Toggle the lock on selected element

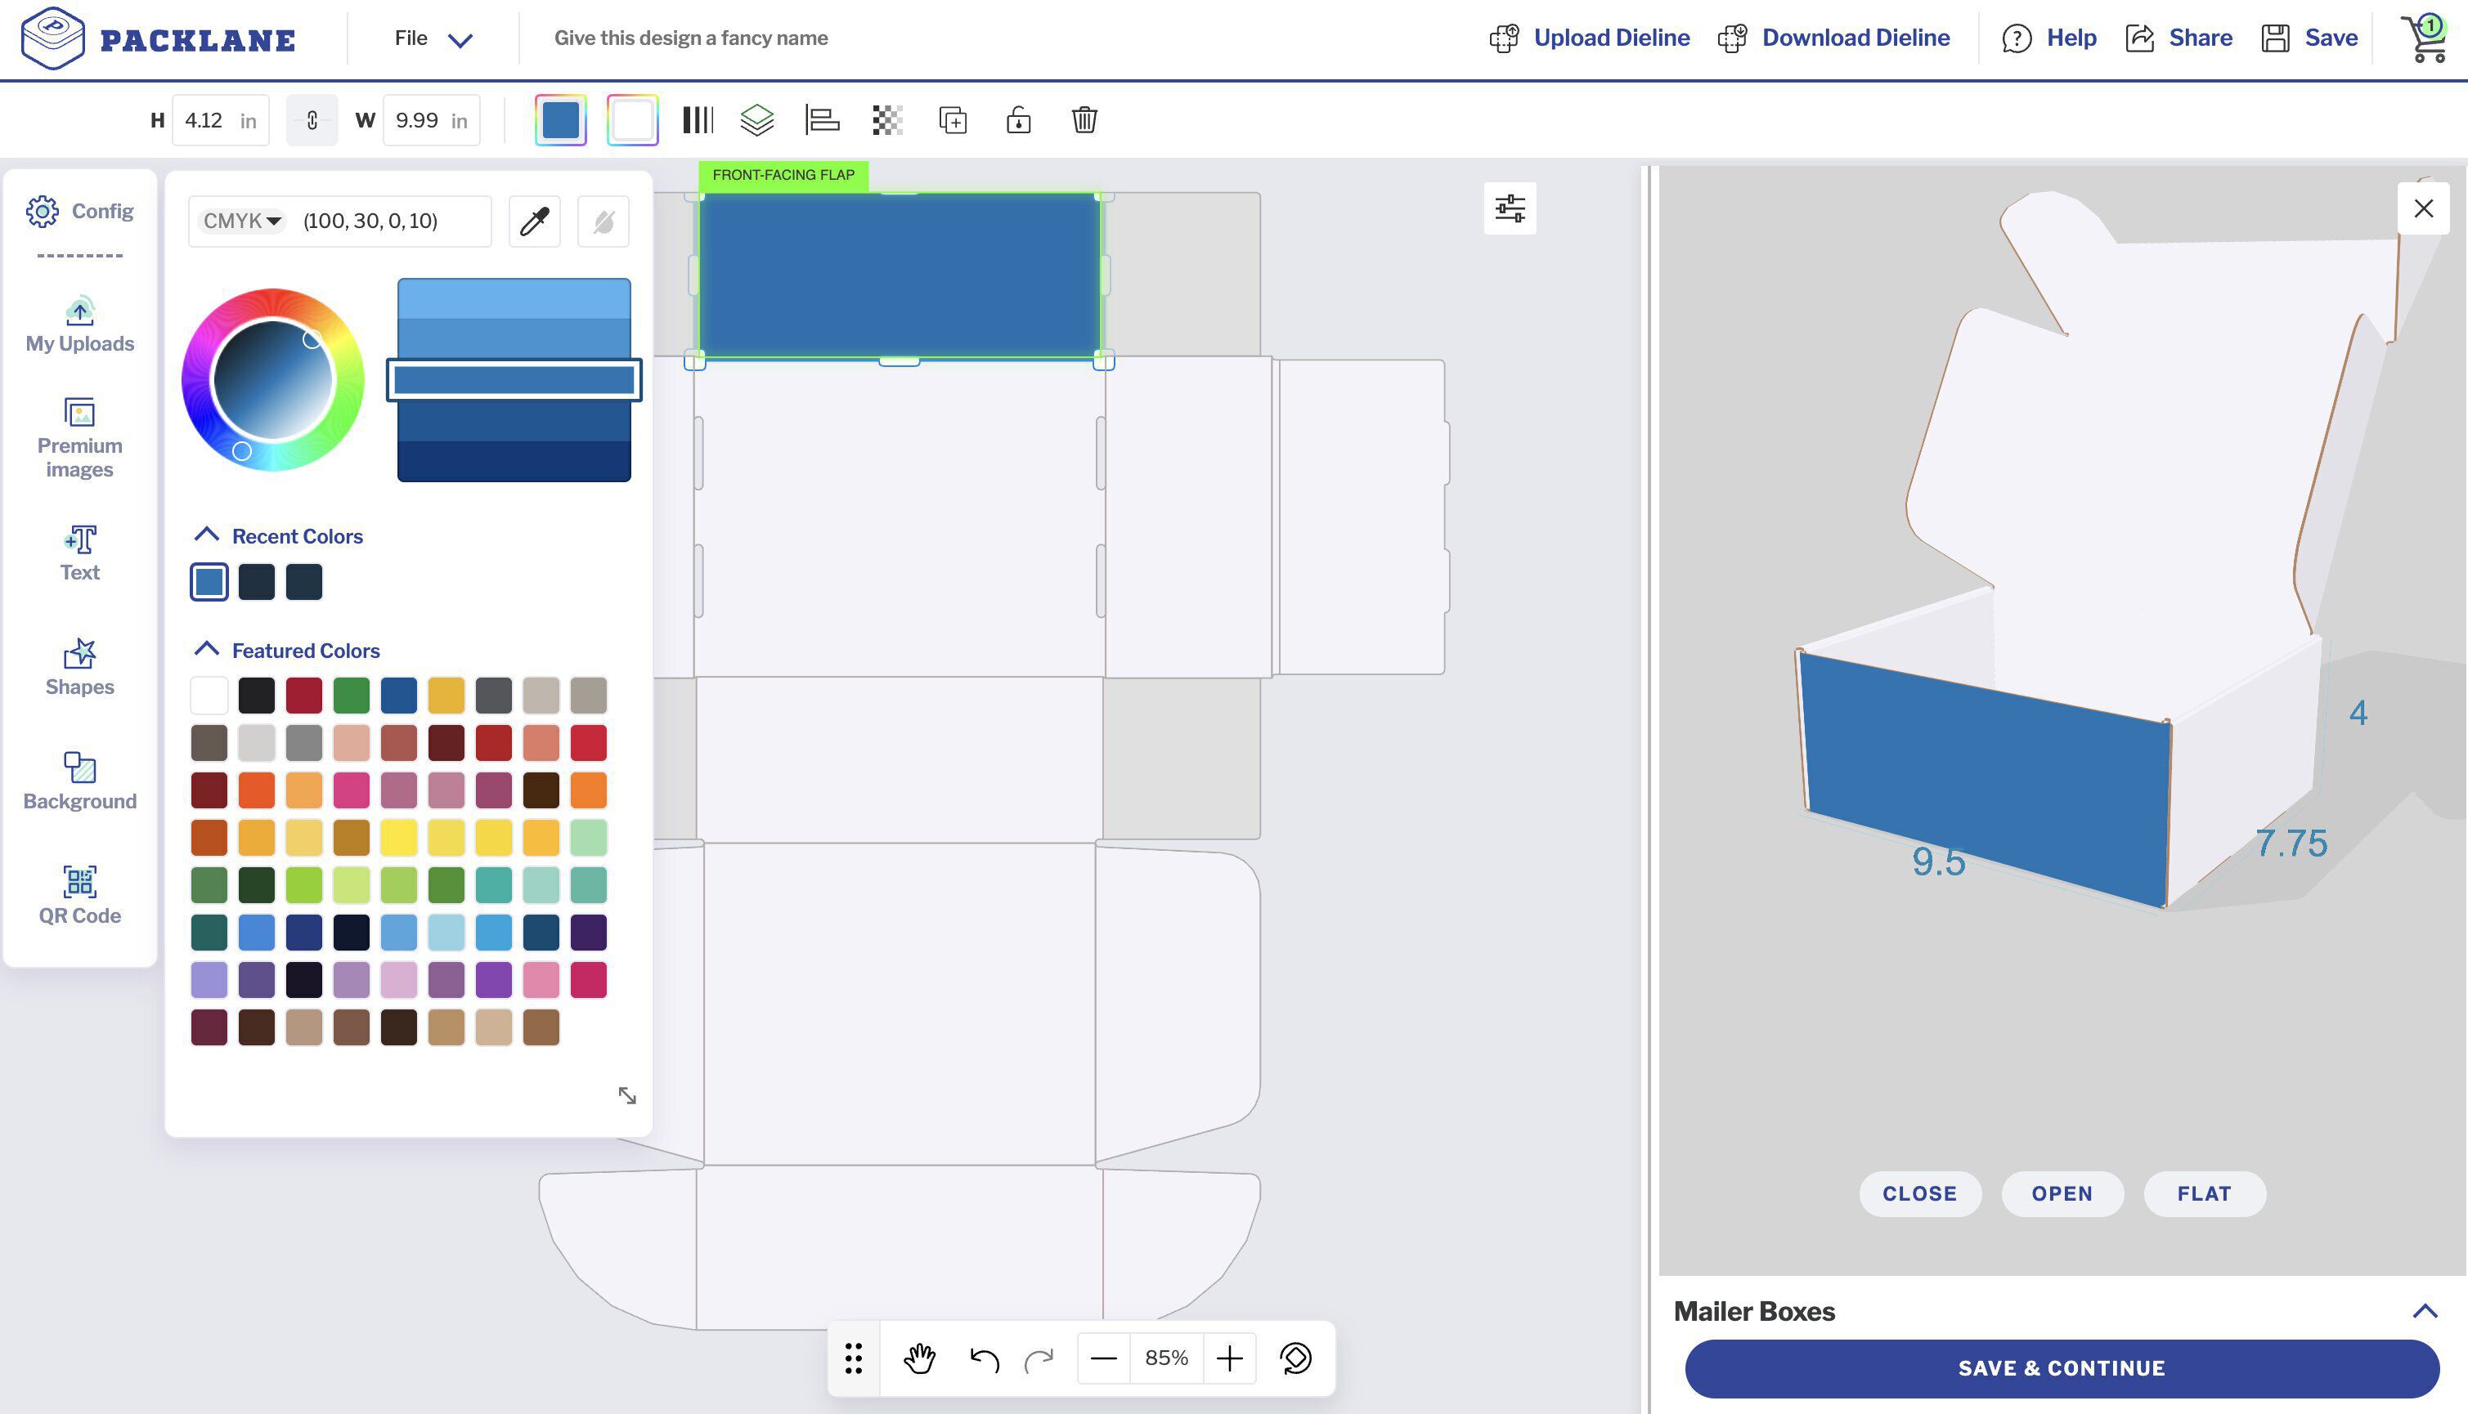click(1018, 120)
